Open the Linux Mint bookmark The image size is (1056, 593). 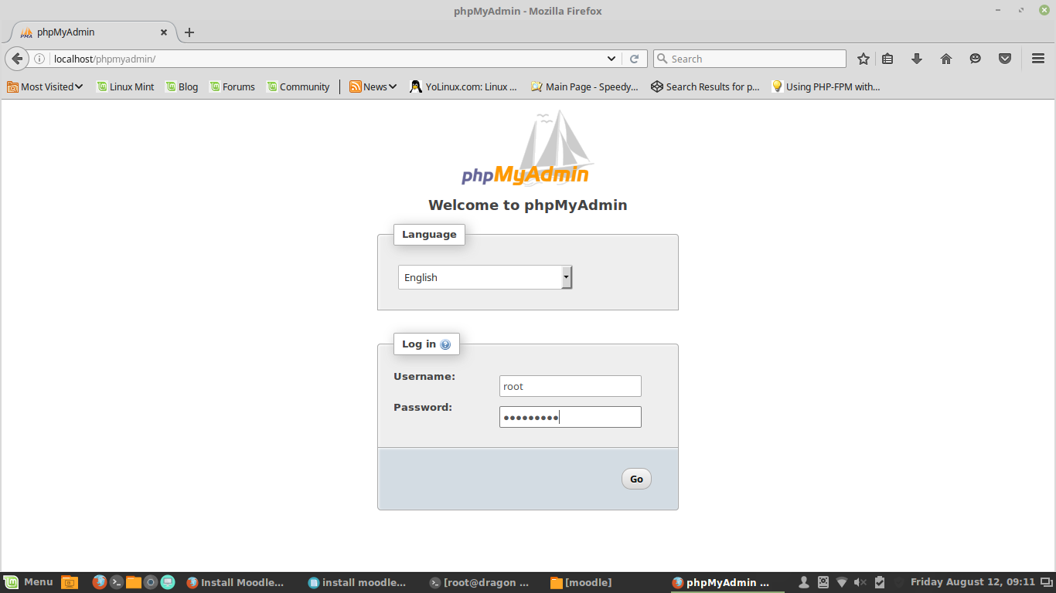(x=125, y=86)
